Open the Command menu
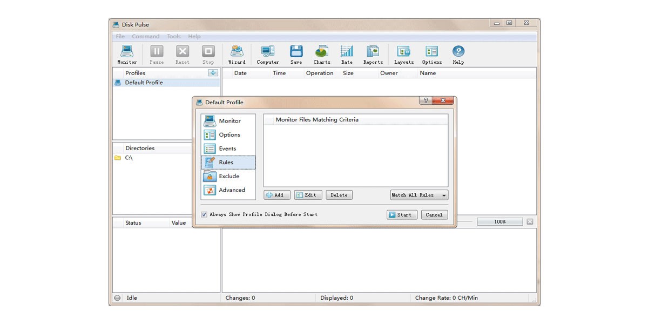Viewport: 648px width, 324px height. [x=146, y=37]
